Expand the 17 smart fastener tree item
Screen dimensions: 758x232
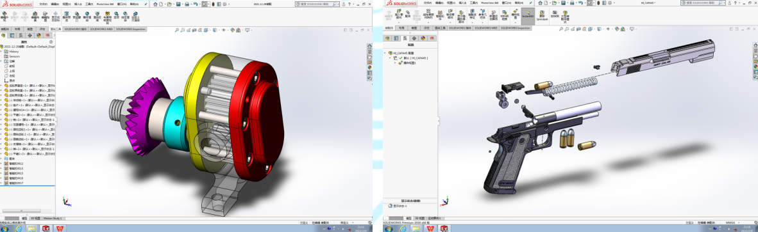tap(1, 183)
